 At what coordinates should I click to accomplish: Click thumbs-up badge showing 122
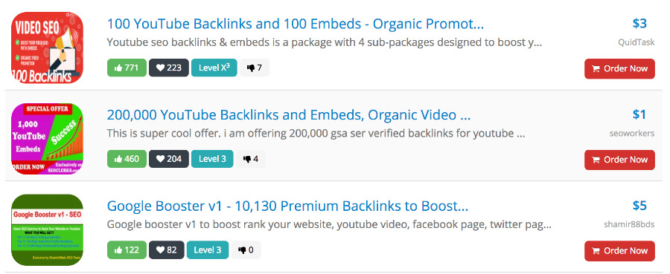coord(127,250)
